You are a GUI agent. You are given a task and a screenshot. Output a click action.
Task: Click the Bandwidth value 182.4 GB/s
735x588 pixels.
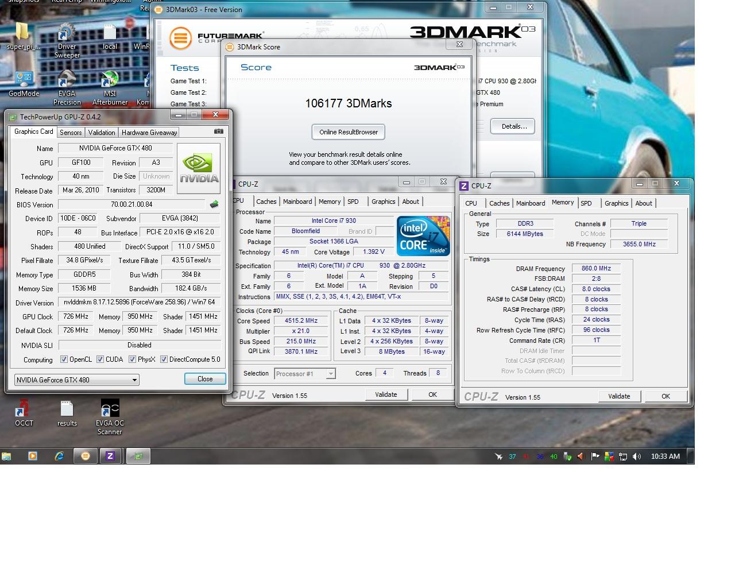(191, 288)
